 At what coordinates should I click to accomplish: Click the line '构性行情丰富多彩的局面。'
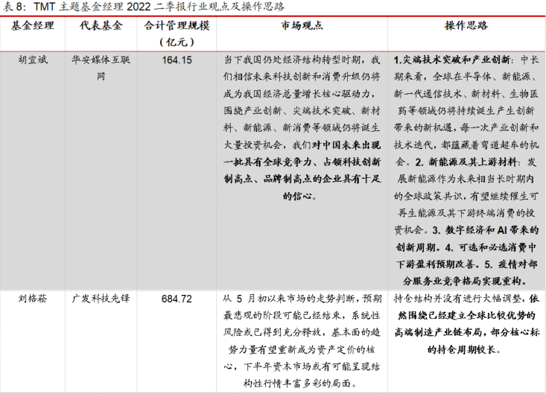coord(302,384)
